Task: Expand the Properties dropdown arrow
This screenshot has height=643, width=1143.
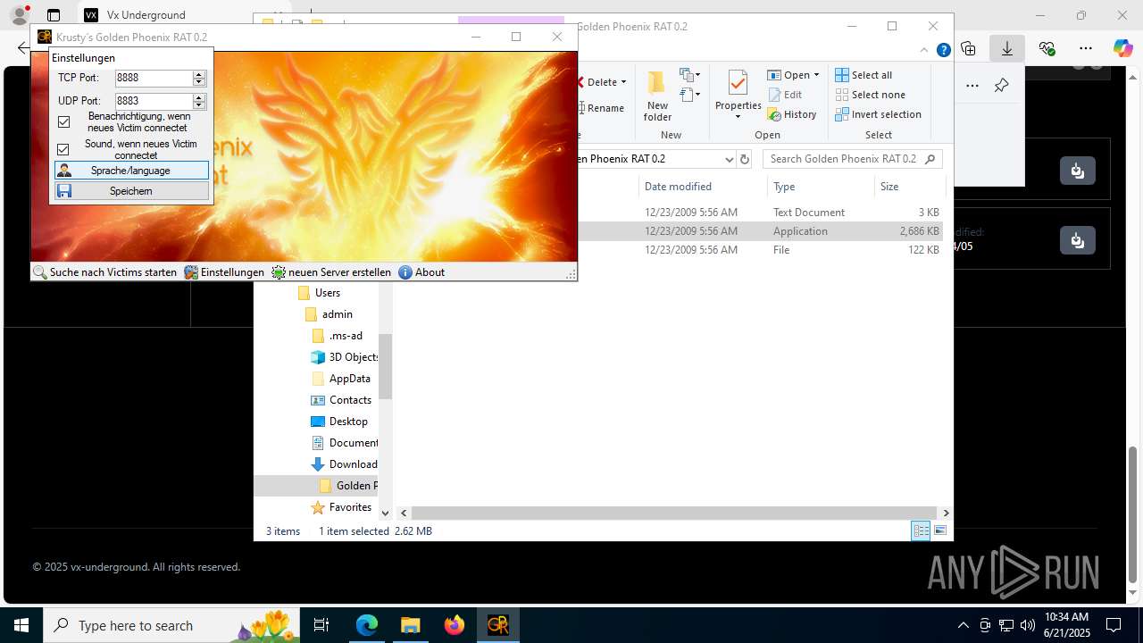Action: (738, 117)
